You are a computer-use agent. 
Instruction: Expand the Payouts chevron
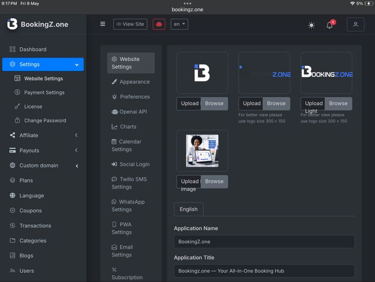pos(76,150)
